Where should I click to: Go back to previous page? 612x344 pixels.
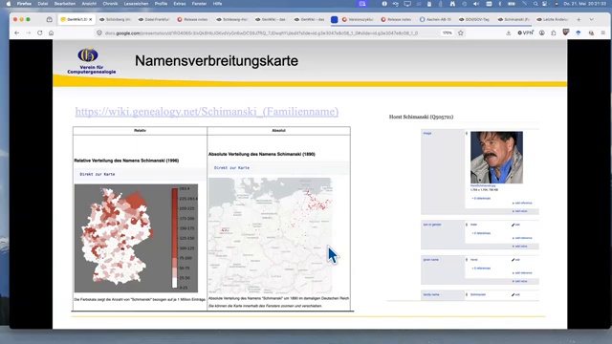tap(17, 33)
